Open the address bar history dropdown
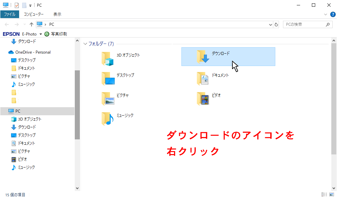This screenshot has height=199, width=337. click(x=270, y=25)
